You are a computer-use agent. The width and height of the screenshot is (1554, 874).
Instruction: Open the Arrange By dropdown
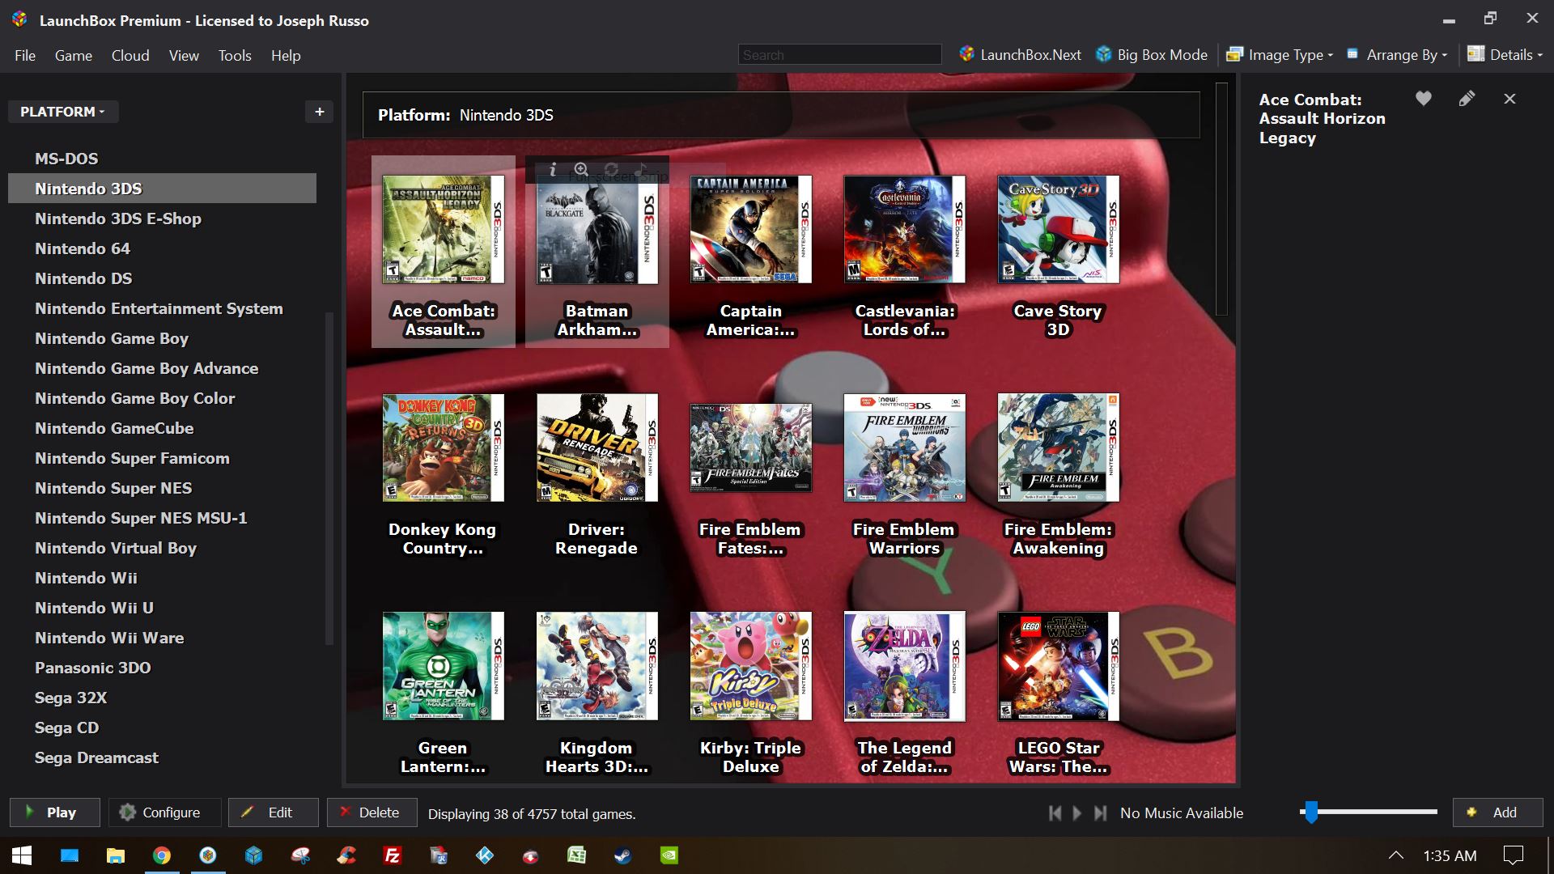pyautogui.click(x=1397, y=55)
